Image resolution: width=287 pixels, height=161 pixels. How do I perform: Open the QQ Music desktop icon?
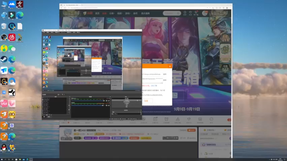click(4, 49)
